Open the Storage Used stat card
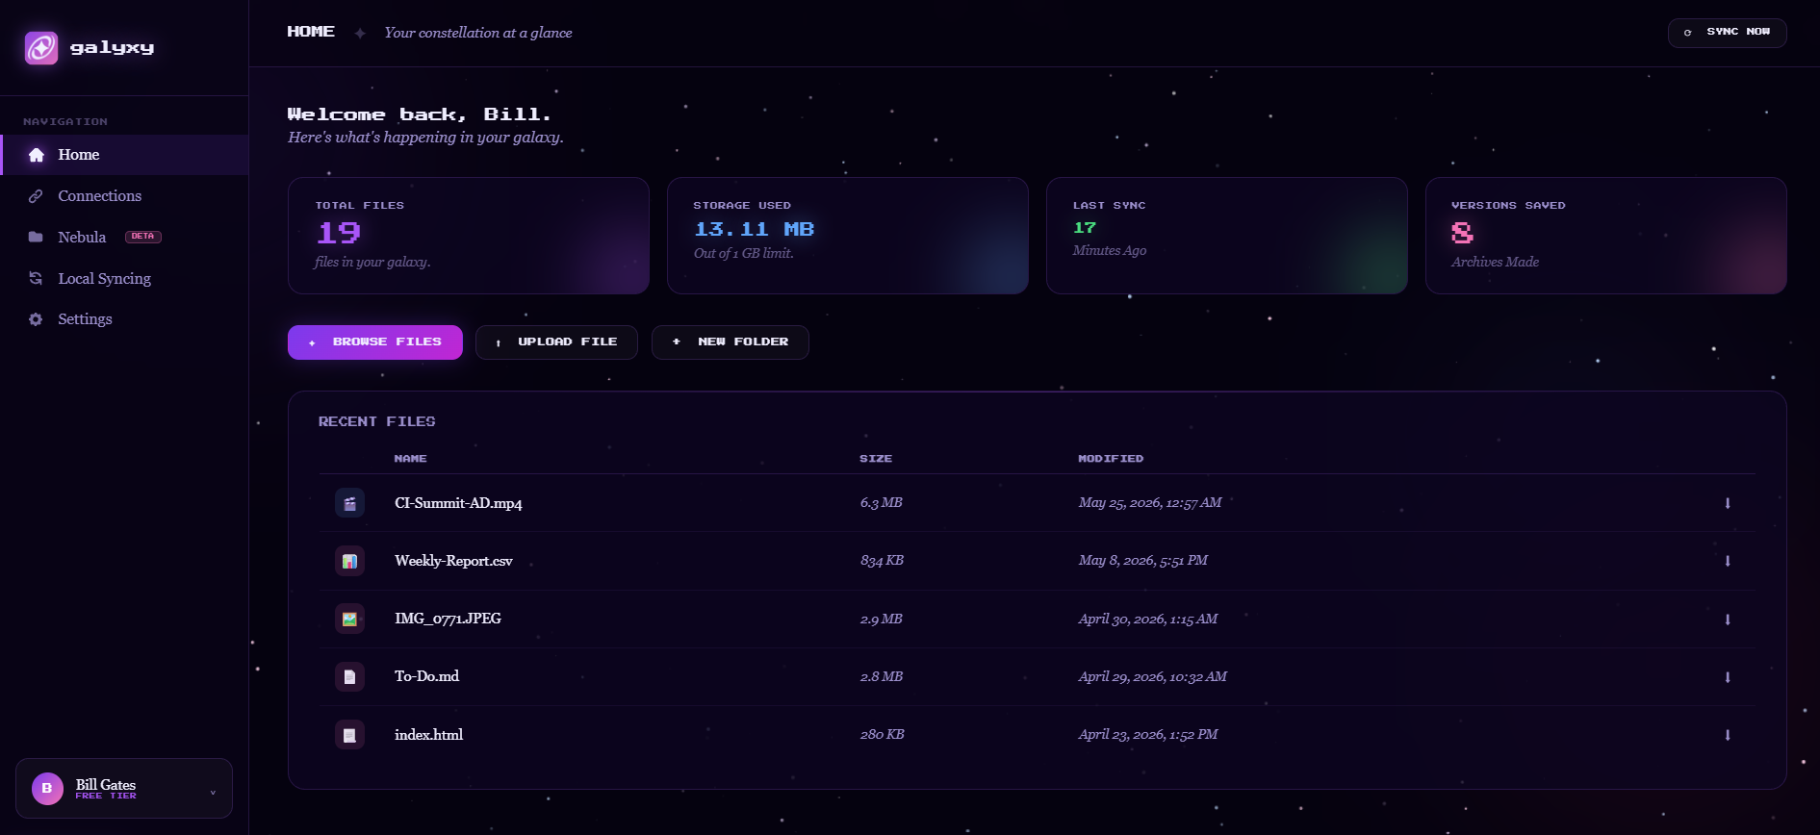 (848, 236)
